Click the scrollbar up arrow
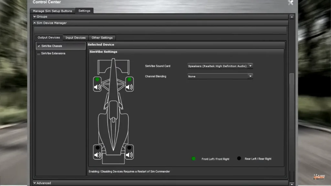The height and width of the screenshot is (186, 331). click(x=292, y=17)
